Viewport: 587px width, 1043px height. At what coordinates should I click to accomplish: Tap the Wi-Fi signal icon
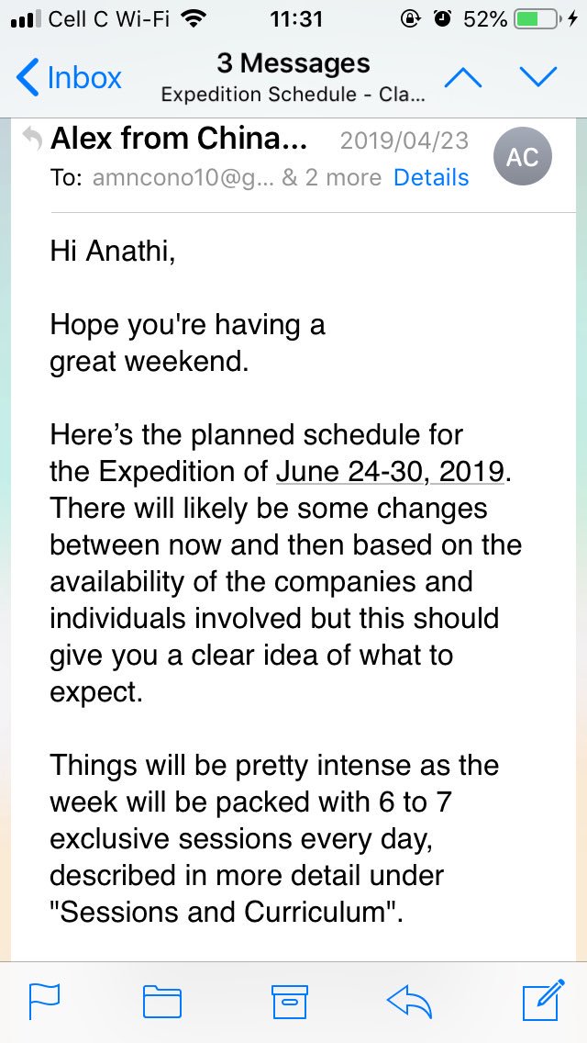pyautogui.click(x=194, y=19)
